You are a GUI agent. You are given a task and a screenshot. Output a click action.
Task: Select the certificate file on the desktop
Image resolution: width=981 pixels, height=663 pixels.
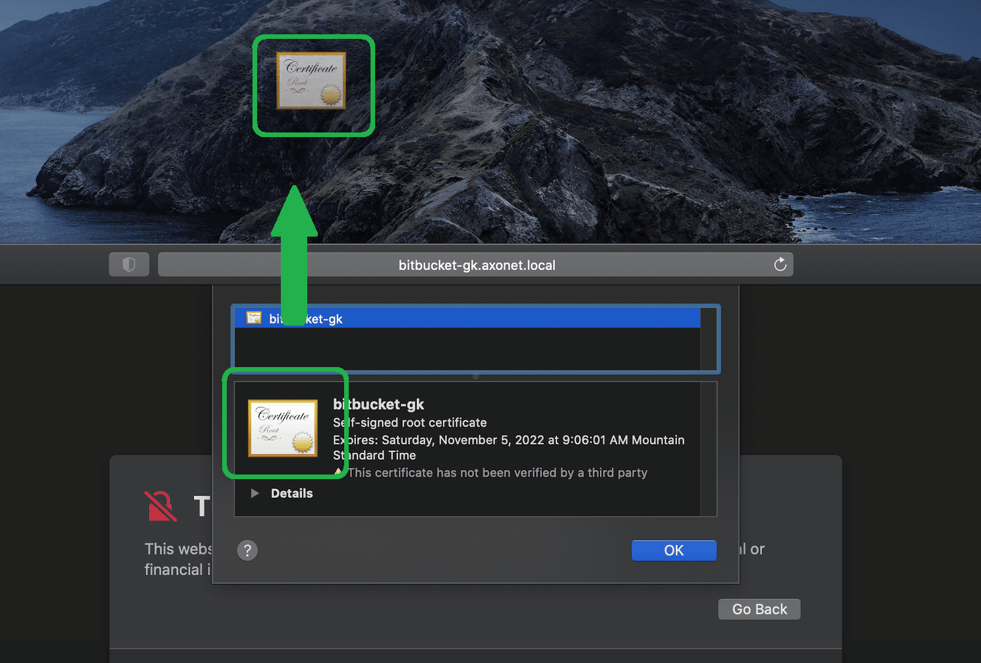click(x=311, y=81)
